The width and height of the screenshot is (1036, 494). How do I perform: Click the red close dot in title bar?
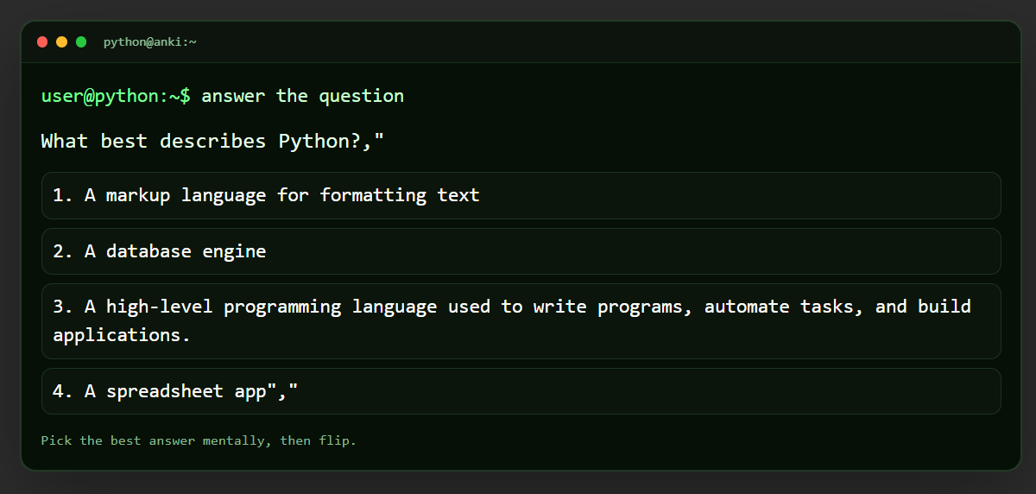(x=42, y=41)
